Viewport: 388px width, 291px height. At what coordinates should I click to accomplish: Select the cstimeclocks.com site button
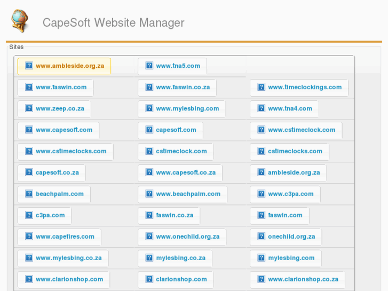point(289,152)
